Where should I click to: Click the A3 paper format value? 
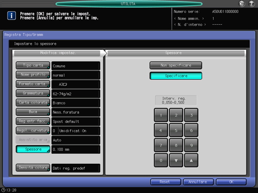coord(76,85)
